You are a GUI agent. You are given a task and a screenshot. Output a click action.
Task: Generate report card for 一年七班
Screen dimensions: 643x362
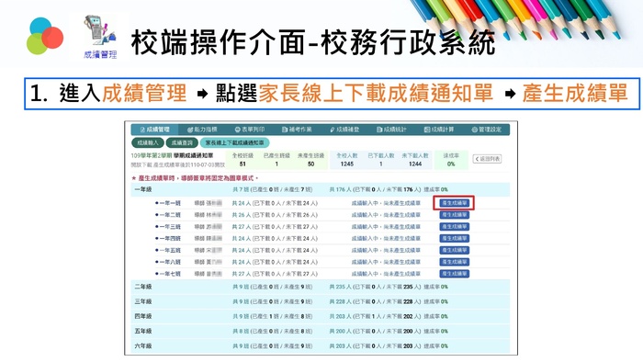(454, 274)
